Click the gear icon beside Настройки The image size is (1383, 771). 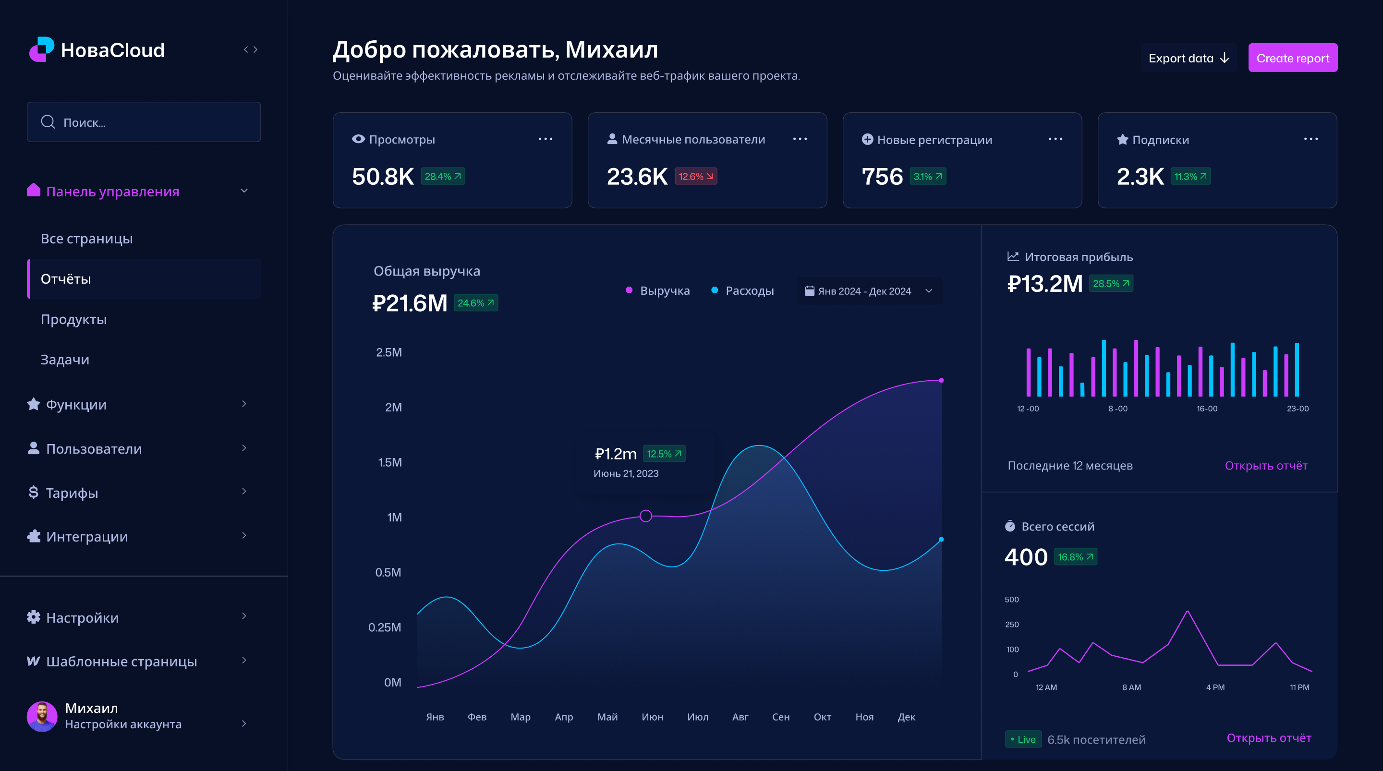(x=33, y=617)
